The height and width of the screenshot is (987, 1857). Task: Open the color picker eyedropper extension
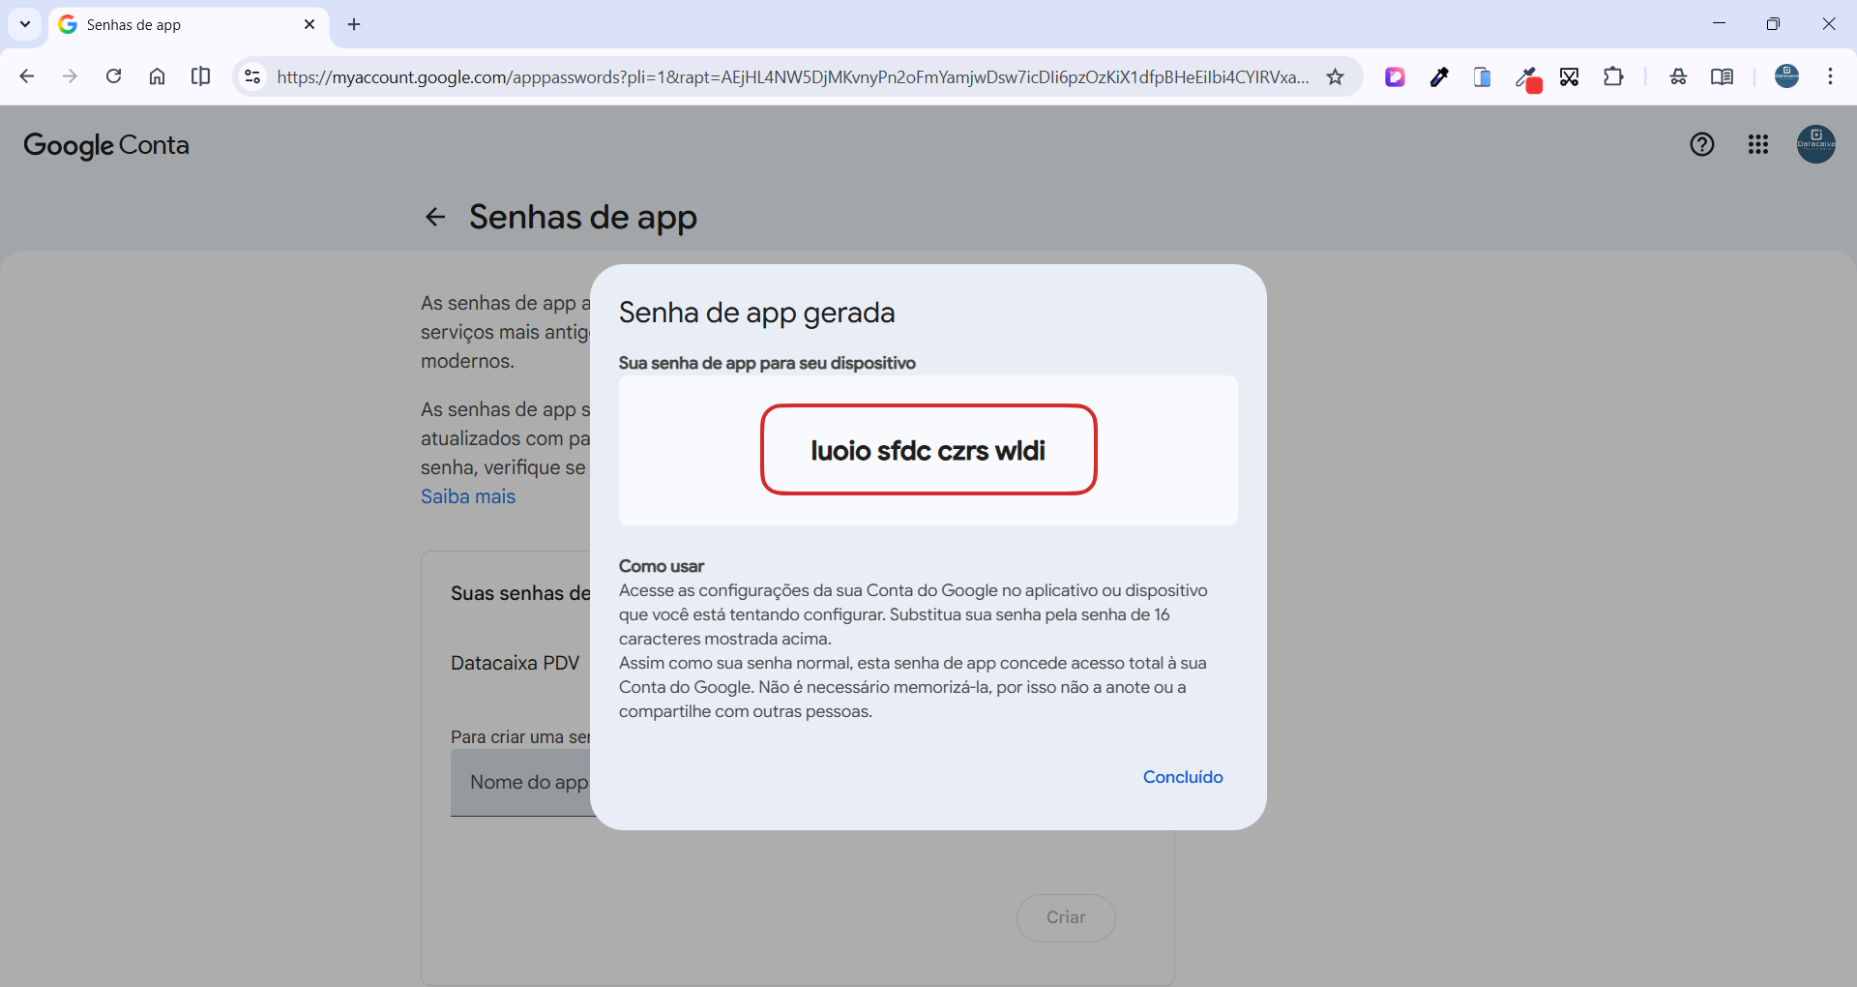point(1439,76)
